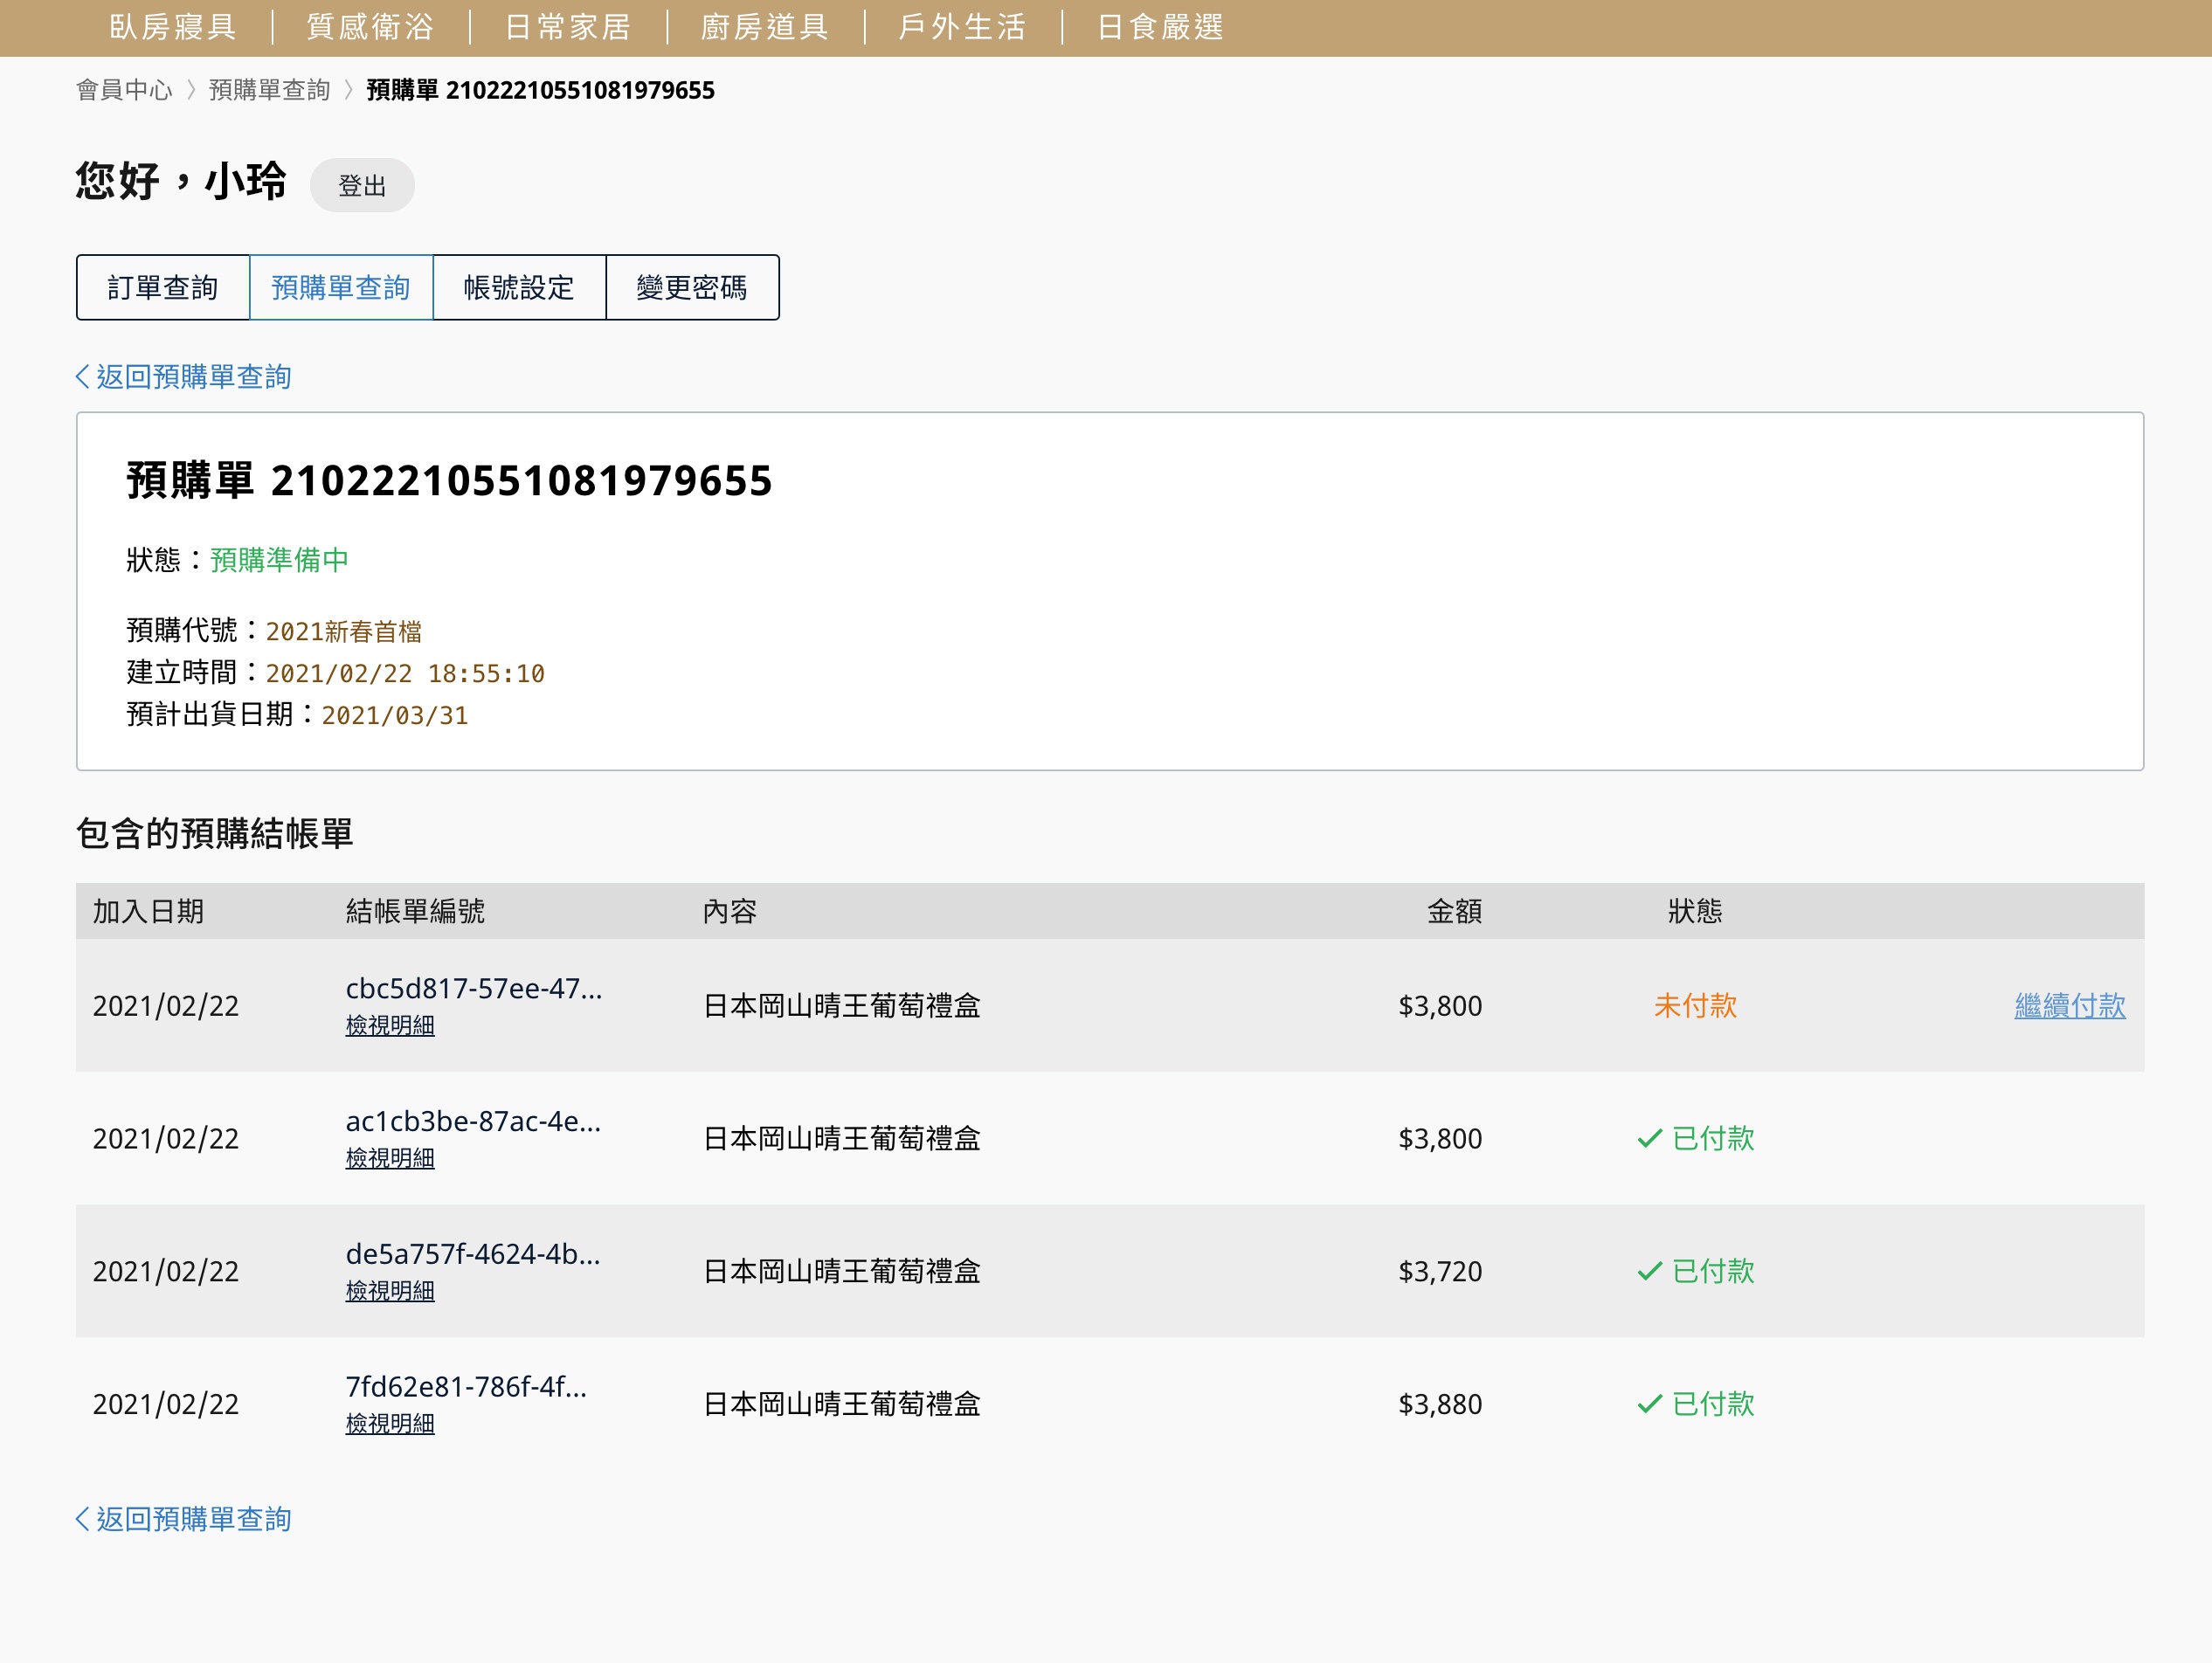Click the 登出 logout button
Screen dimensions: 2212x1663
coord(361,186)
